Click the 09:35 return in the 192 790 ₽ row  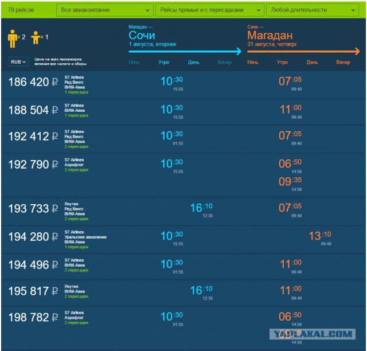tap(290, 181)
